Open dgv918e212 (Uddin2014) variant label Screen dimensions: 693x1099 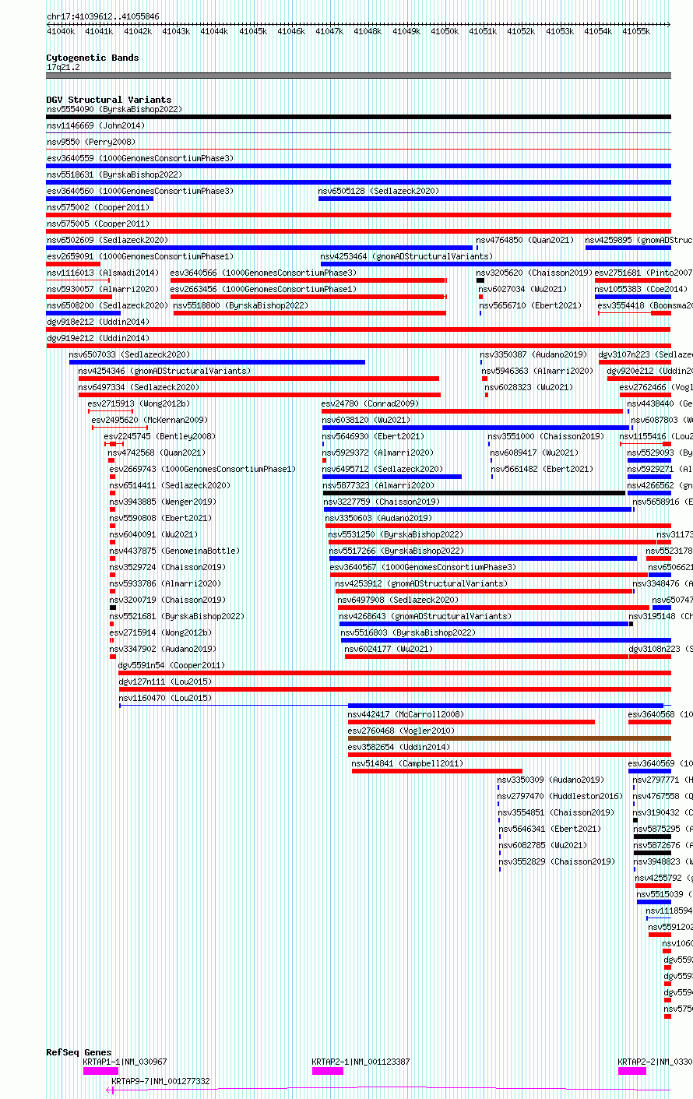pyautogui.click(x=98, y=322)
